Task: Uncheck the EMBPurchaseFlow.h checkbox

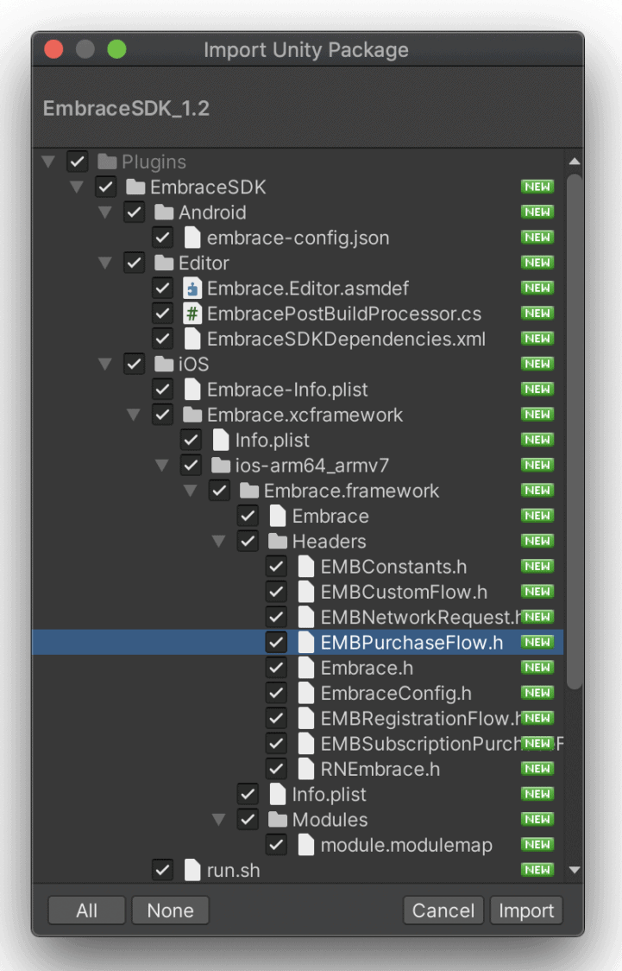Action: click(277, 642)
